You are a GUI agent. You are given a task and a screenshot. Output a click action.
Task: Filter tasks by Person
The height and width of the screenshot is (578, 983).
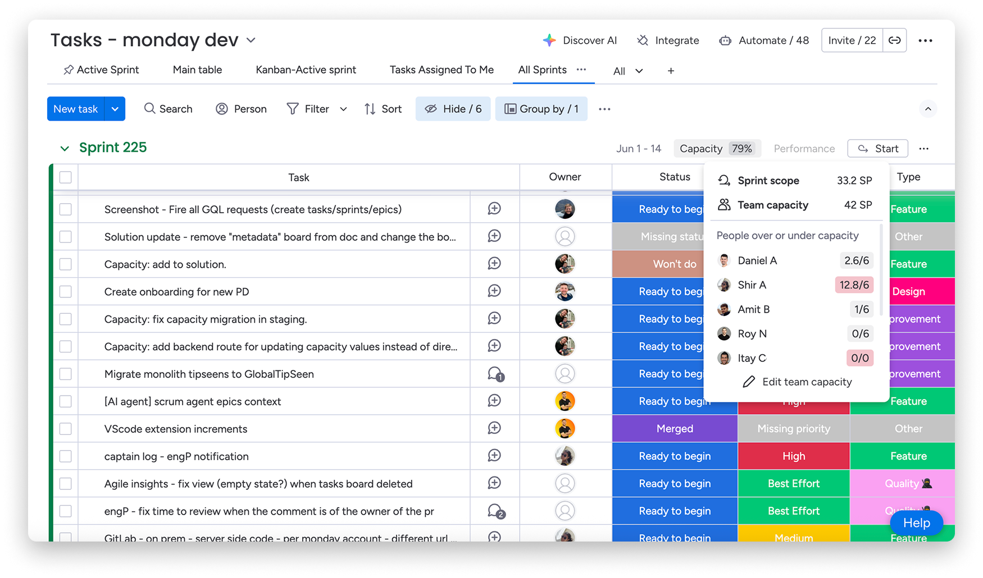[x=241, y=109]
